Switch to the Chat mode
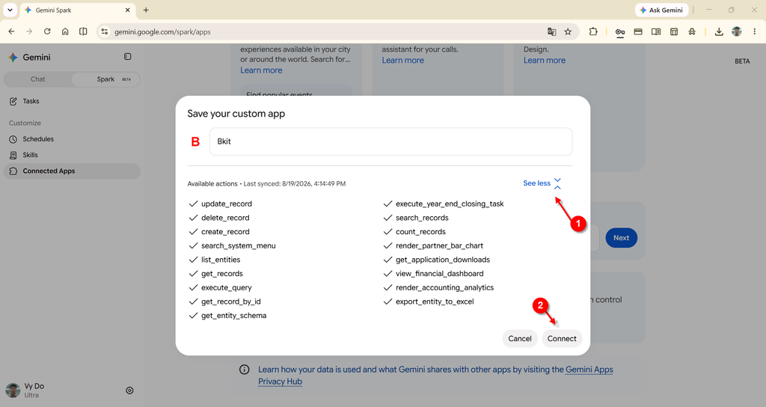Screen dimensions: 766x407 (x=37, y=79)
